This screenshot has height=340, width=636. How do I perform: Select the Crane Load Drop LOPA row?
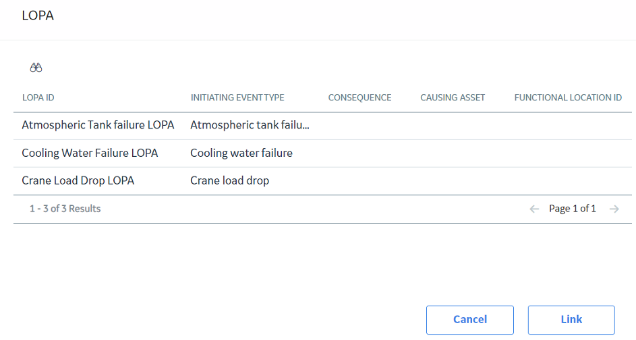click(322, 181)
